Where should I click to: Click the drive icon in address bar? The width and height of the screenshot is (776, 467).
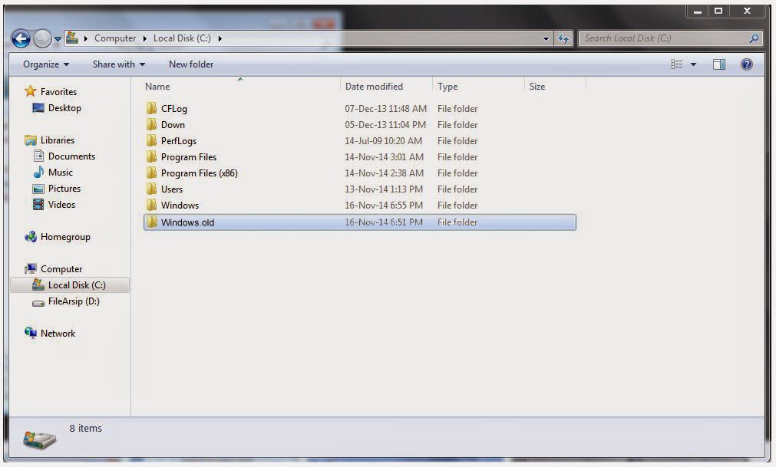coord(72,38)
